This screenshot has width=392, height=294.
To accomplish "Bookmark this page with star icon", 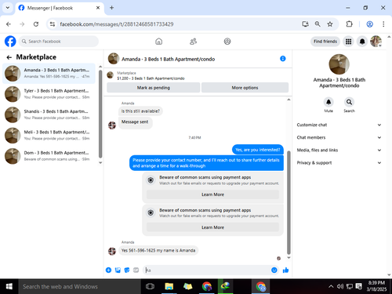I will click(x=330, y=24).
